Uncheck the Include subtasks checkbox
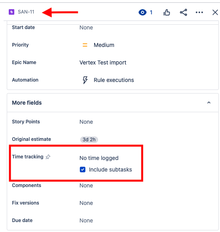The height and width of the screenshot is (232, 220). coord(83,170)
